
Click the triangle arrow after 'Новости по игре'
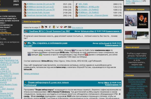(40, 28)
